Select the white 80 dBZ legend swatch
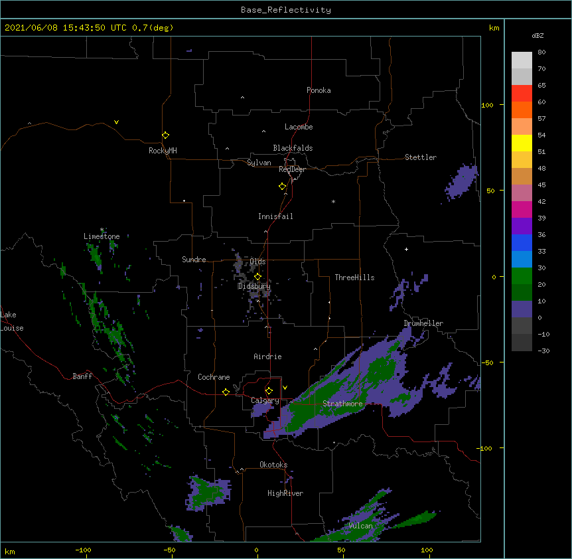 tap(522, 60)
